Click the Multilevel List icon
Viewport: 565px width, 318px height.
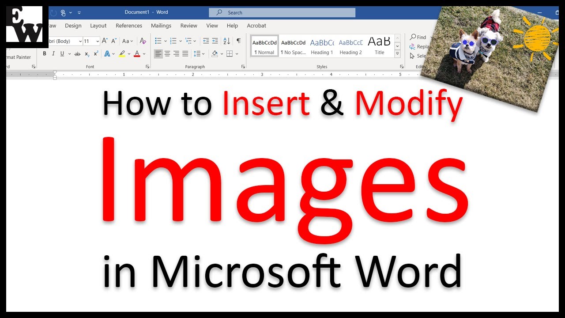tap(188, 41)
